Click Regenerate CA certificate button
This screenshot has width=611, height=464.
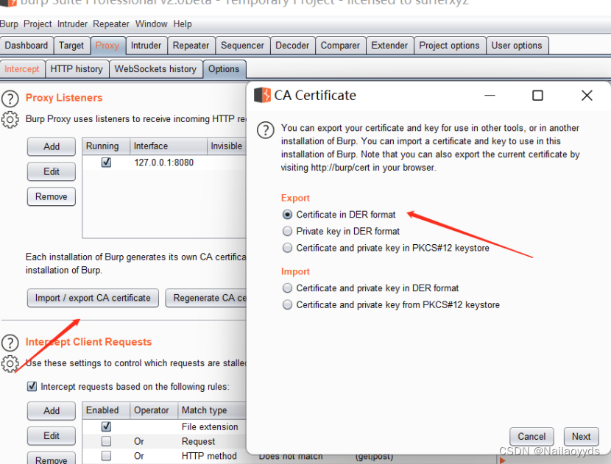click(x=207, y=298)
